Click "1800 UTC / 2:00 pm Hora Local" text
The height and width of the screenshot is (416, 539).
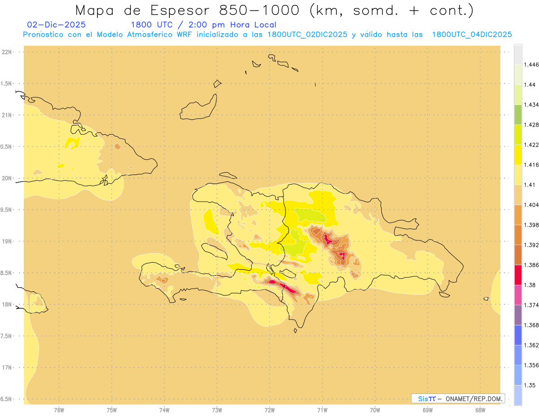click(203, 25)
